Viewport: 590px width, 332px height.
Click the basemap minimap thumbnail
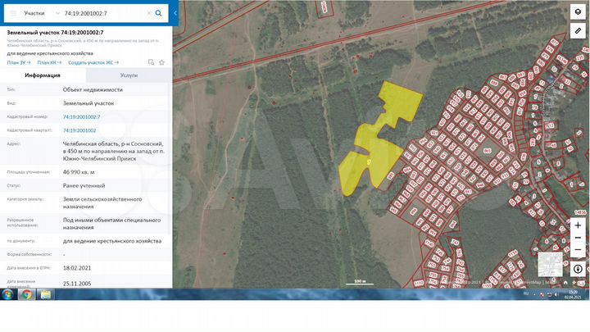[x=550, y=264]
